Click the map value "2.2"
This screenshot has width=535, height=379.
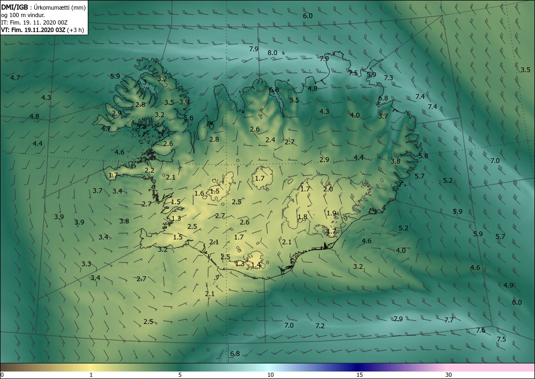[149, 170]
